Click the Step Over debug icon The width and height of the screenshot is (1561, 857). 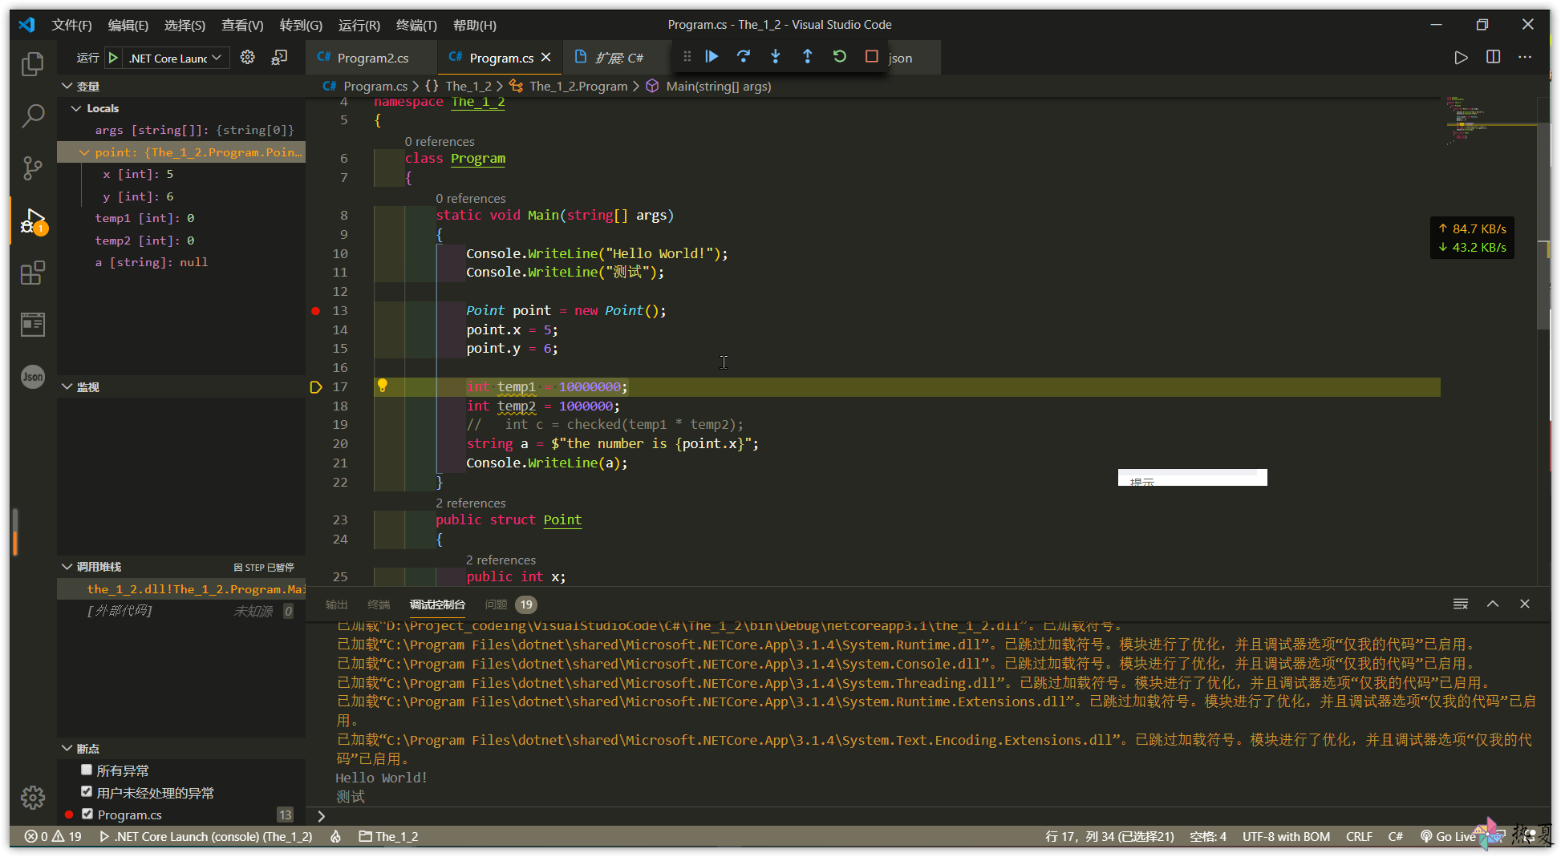pos(744,57)
